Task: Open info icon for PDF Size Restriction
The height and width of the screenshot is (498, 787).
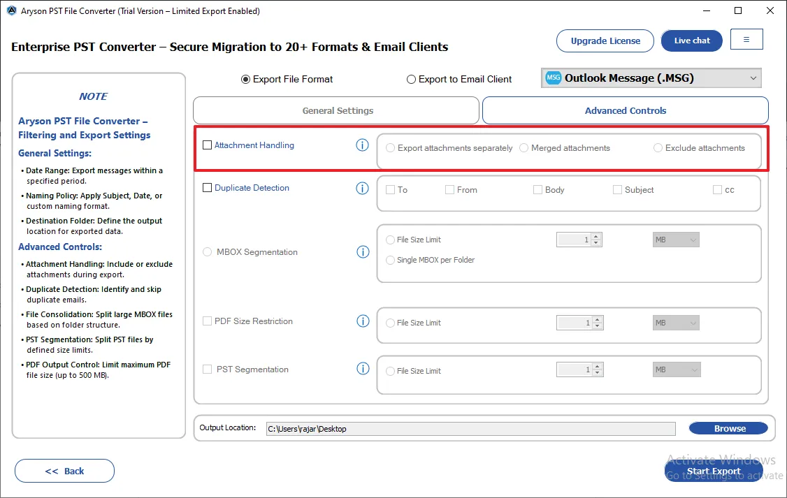Action: click(x=363, y=321)
